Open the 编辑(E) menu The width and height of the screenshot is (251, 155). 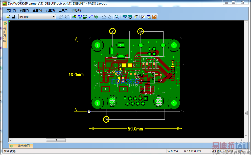tap(24, 10)
